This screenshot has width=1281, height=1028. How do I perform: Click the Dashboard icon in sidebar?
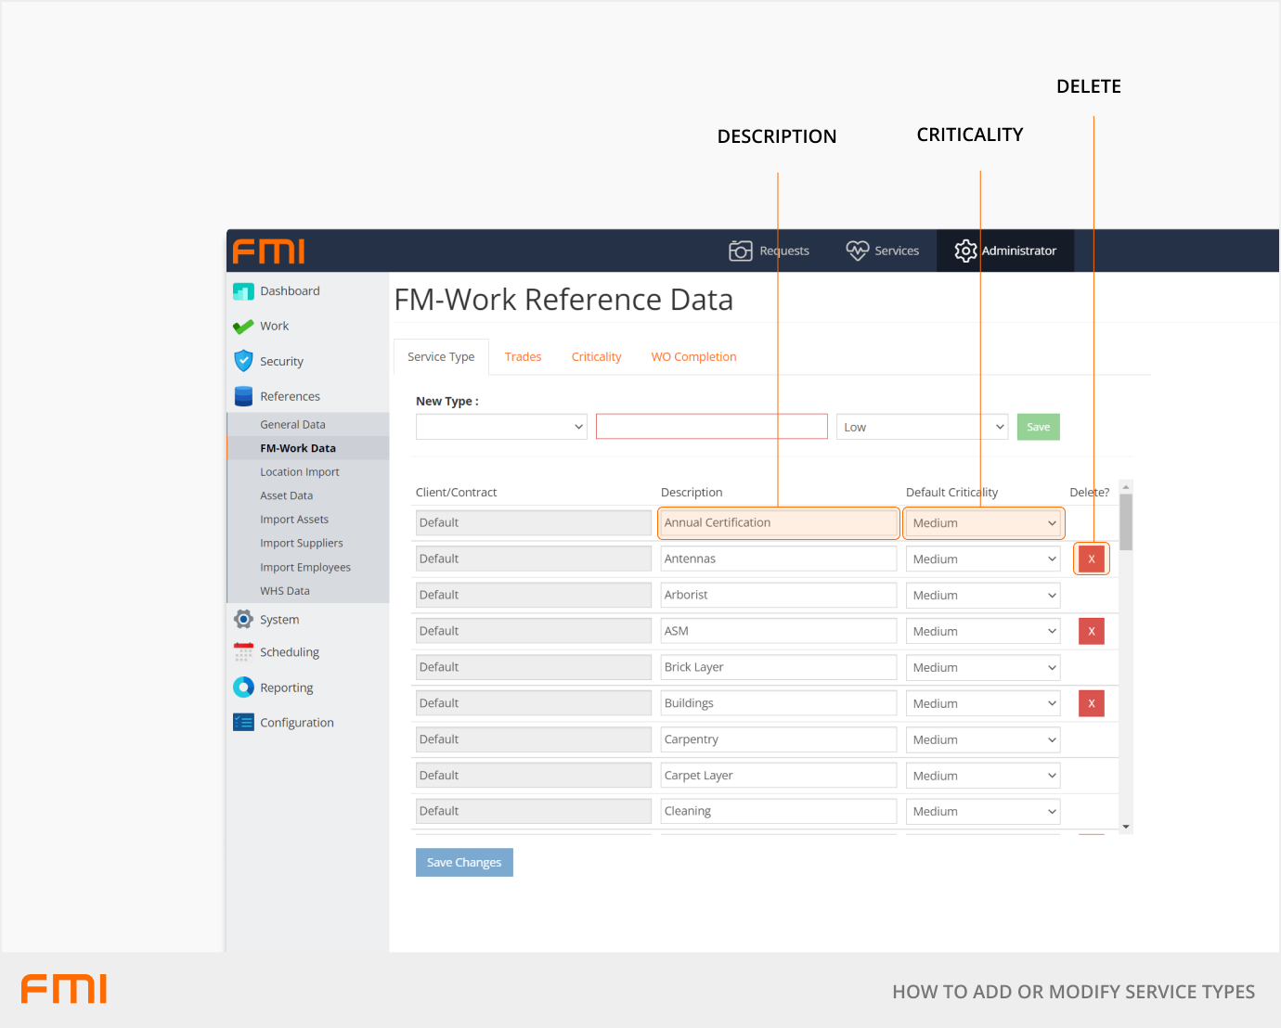[243, 291]
